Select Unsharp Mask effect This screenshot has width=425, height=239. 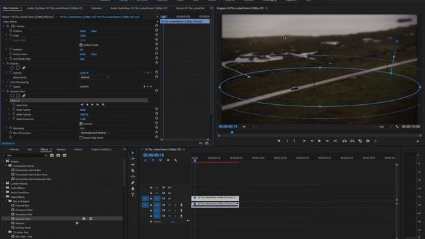[x=23, y=228]
